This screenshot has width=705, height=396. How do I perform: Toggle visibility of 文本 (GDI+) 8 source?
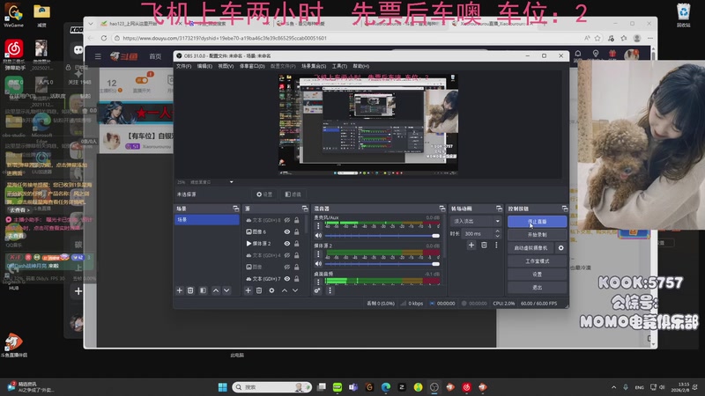(287, 220)
